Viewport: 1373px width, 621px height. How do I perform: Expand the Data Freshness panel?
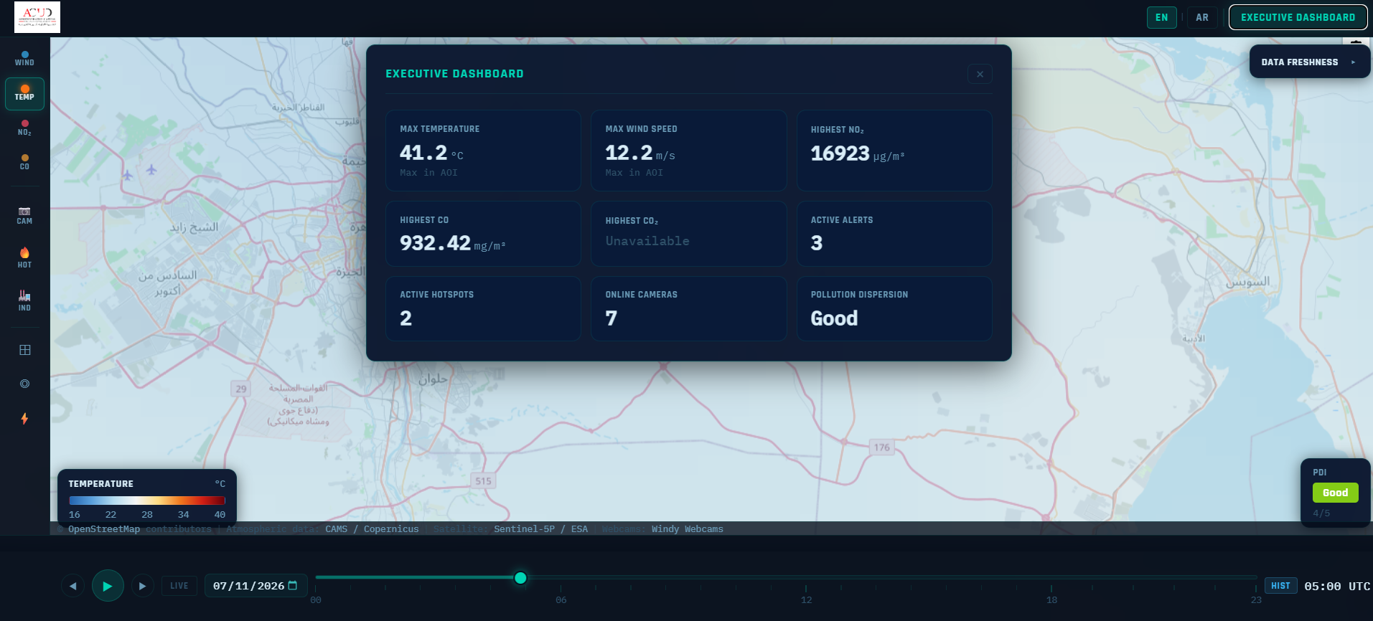click(1310, 62)
